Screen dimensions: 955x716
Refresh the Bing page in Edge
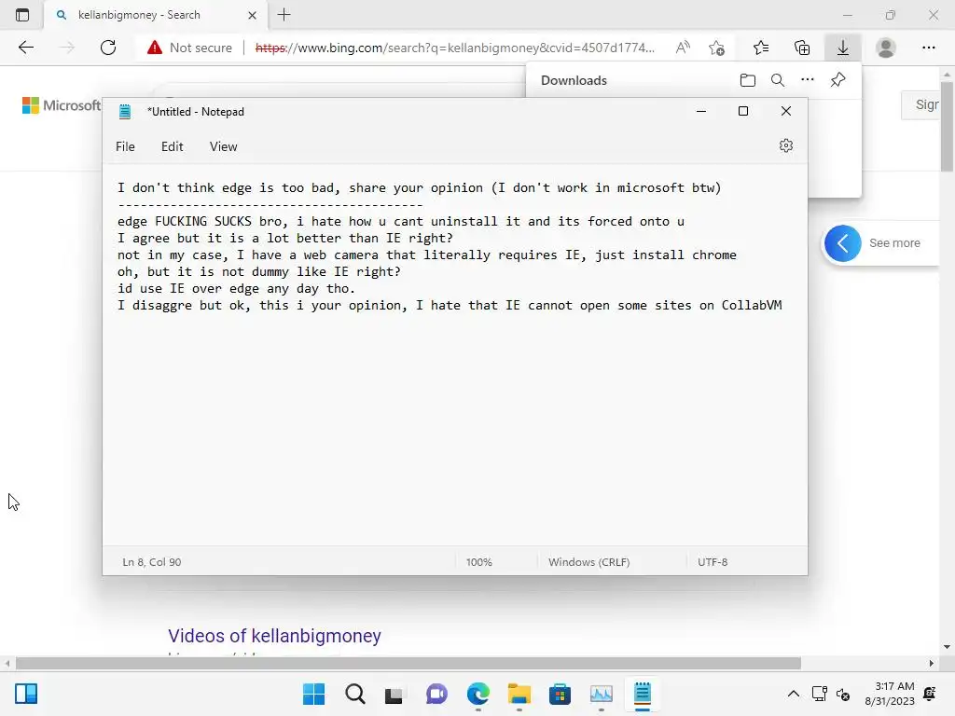(x=108, y=48)
